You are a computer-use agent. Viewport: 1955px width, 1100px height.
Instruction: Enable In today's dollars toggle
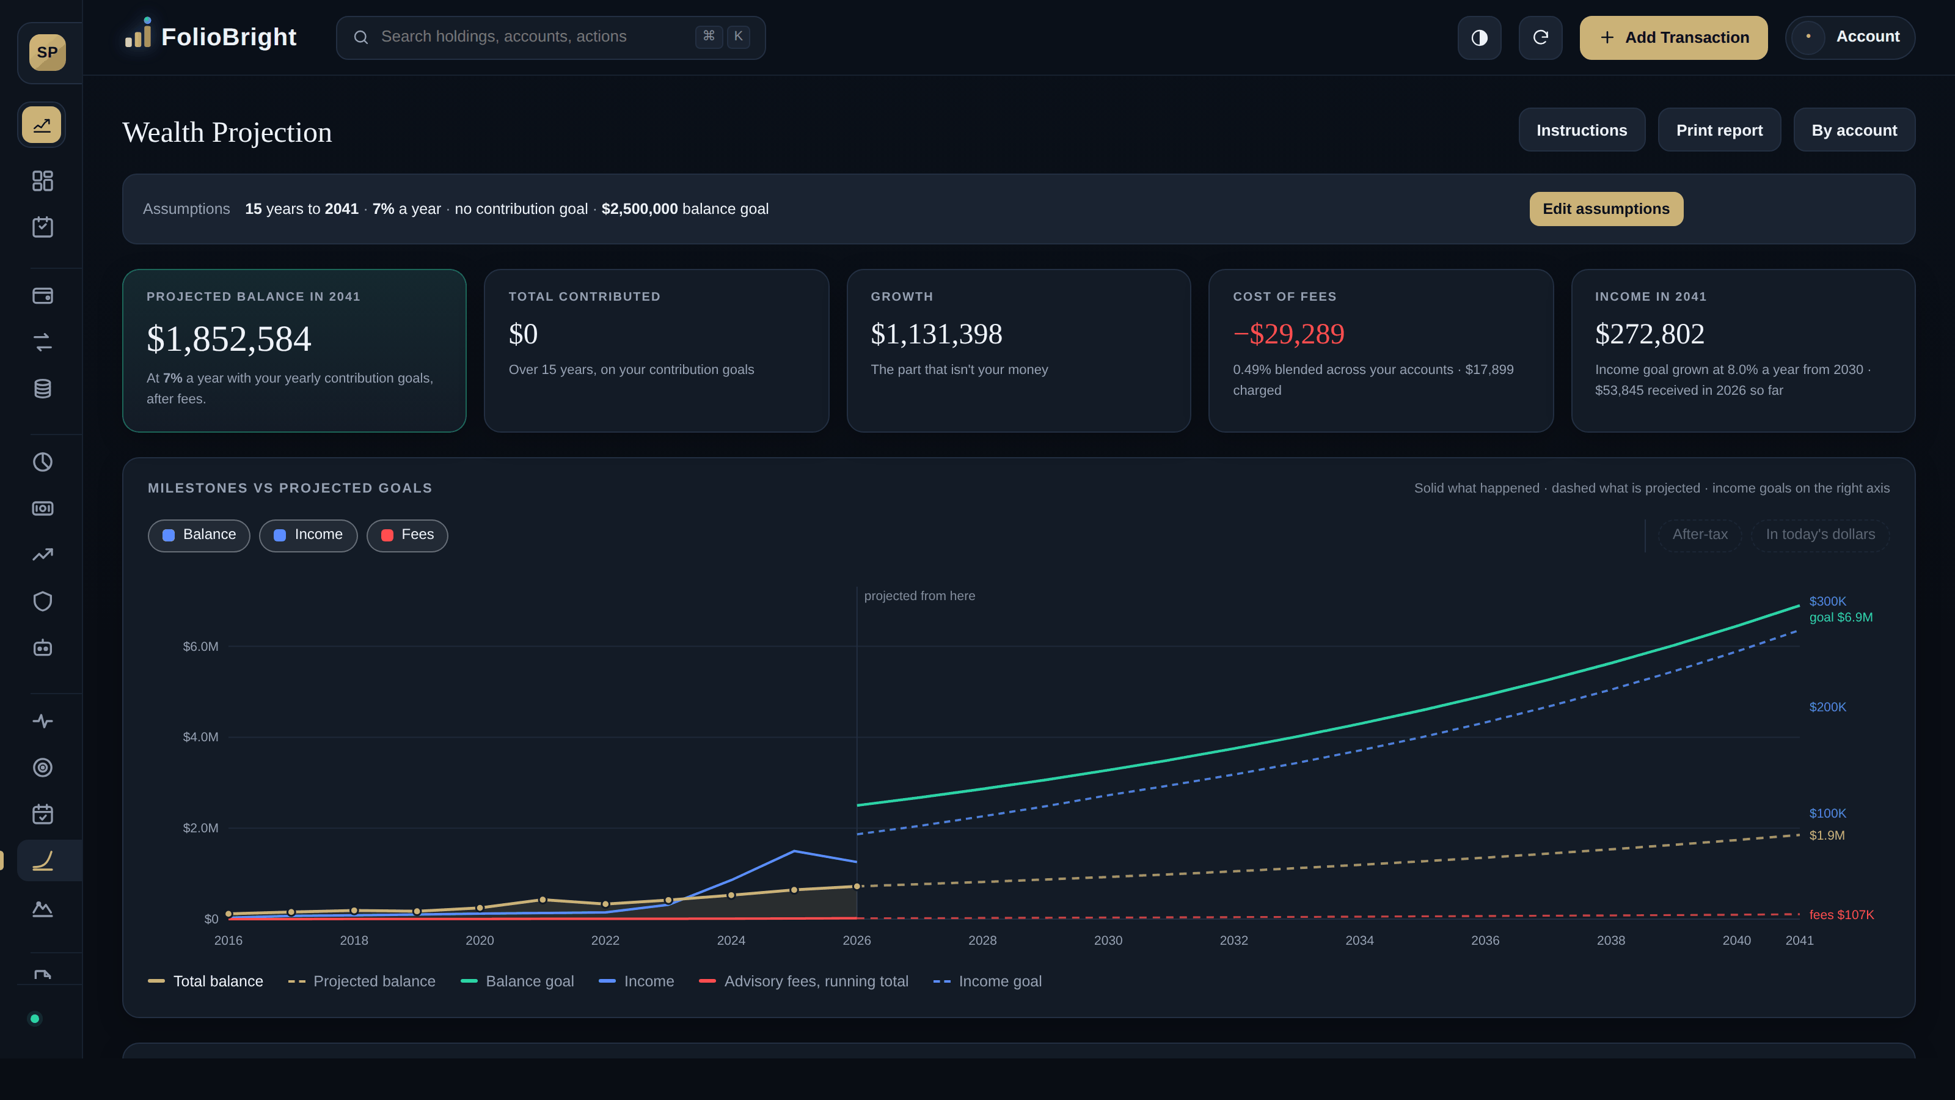pos(1820,535)
